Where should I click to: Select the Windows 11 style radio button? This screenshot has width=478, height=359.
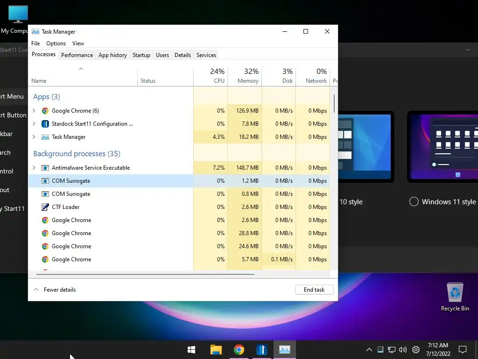(x=414, y=202)
